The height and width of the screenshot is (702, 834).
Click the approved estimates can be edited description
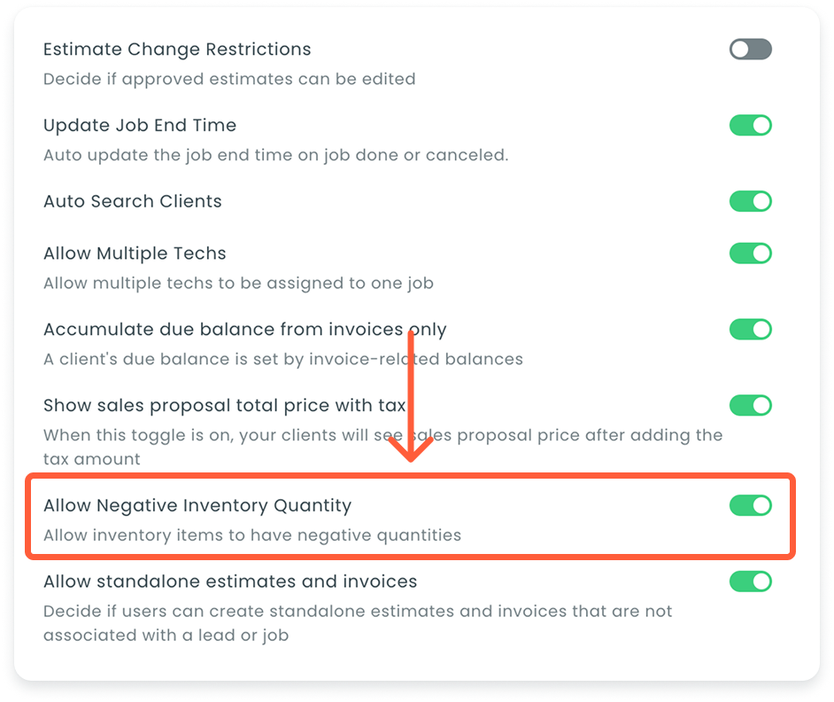click(229, 79)
